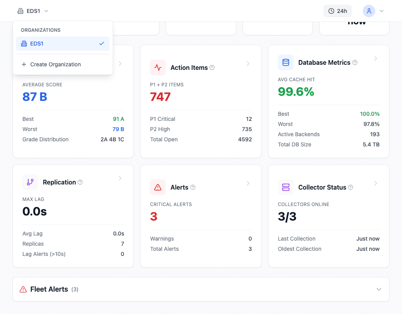Click help icon beside Database Metrics
The width and height of the screenshot is (402, 314).
tap(355, 62)
